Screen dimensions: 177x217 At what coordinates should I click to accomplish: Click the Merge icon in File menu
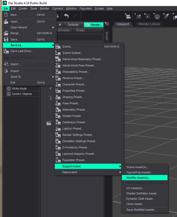pyautogui.click(x=6, y=33)
